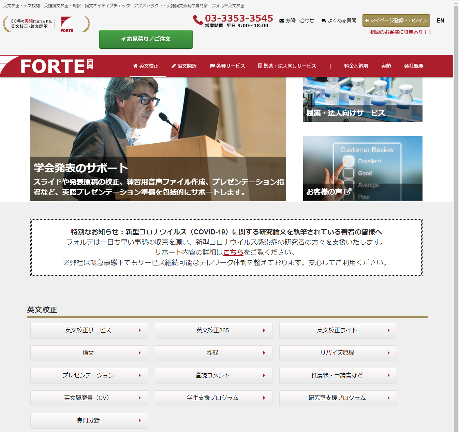The image size is (459, 432).
Task: Click the speech bubble icon beside よくある質問
Action: [324, 20]
